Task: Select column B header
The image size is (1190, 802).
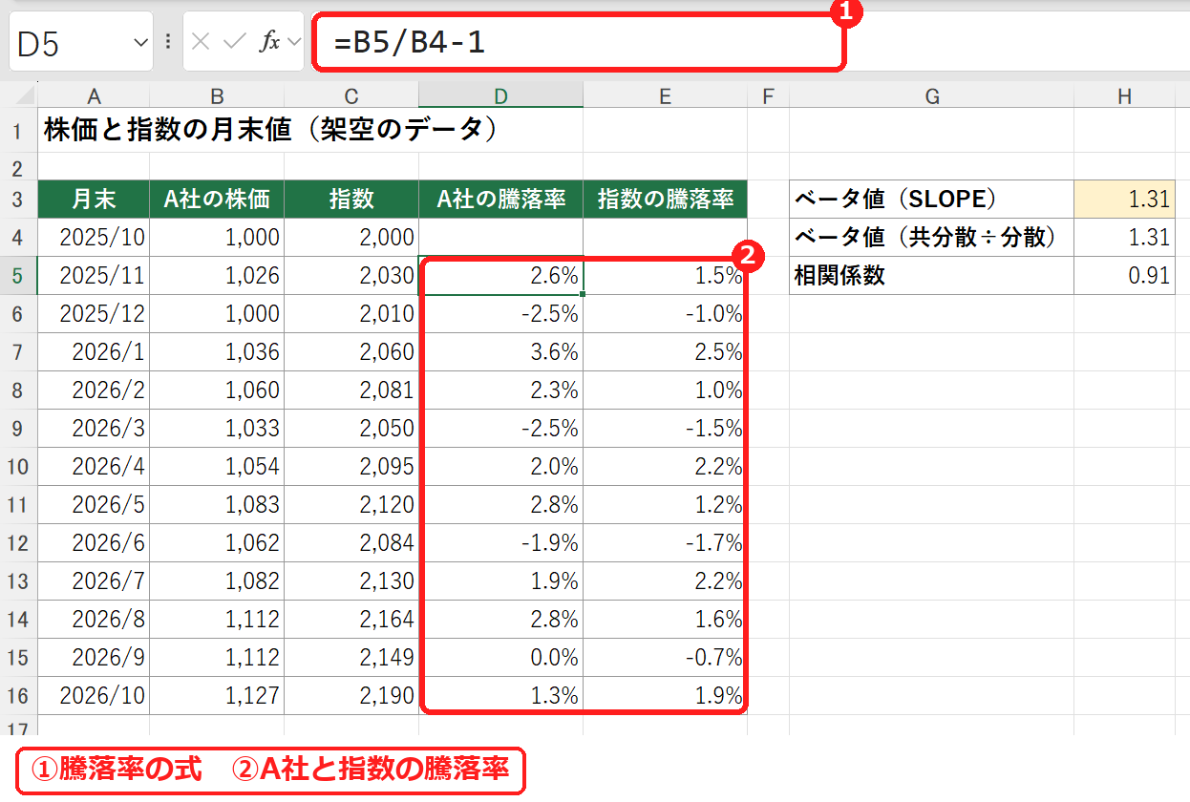Action: point(217,95)
